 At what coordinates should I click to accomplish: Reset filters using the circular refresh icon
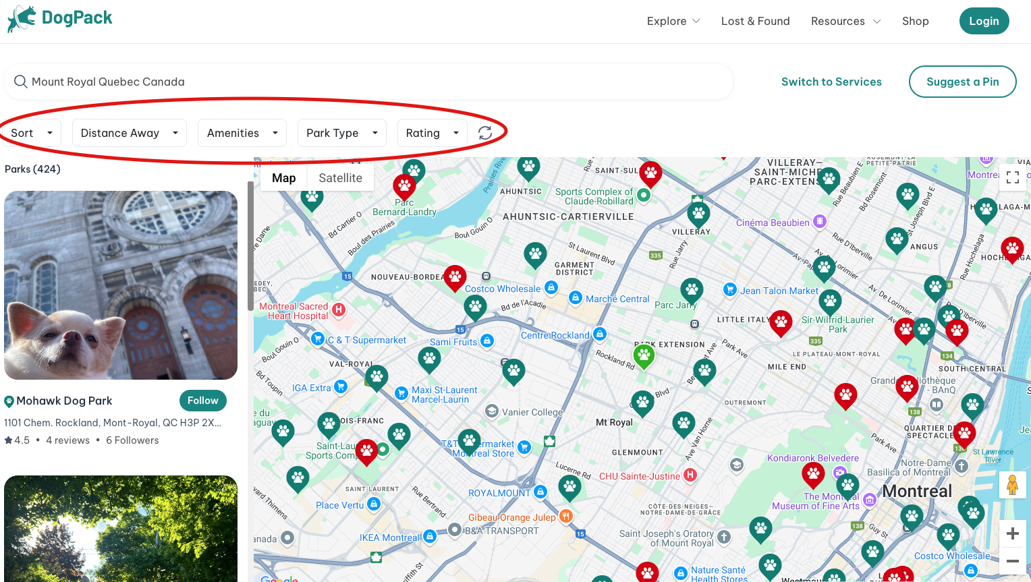tap(484, 133)
